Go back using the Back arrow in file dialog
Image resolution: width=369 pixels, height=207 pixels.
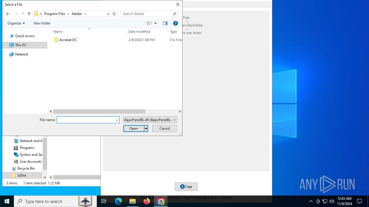pyautogui.click(x=8, y=14)
